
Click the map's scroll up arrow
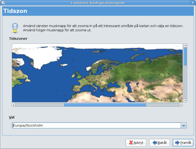tap(185, 45)
